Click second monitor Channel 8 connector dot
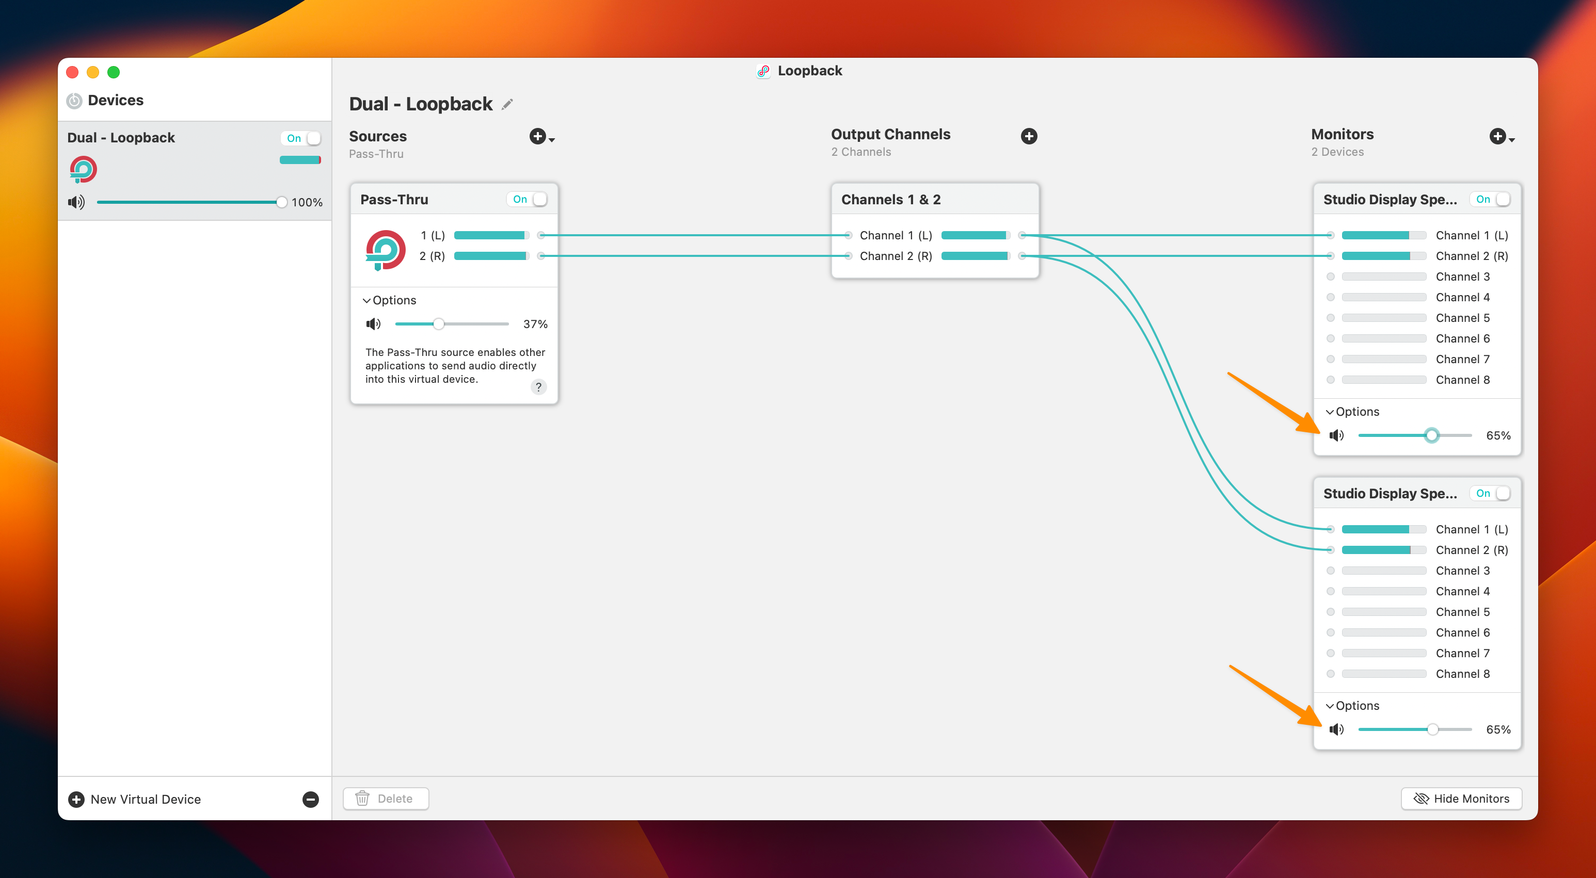The width and height of the screenshot is (1596, 878). pos(1330,674)
